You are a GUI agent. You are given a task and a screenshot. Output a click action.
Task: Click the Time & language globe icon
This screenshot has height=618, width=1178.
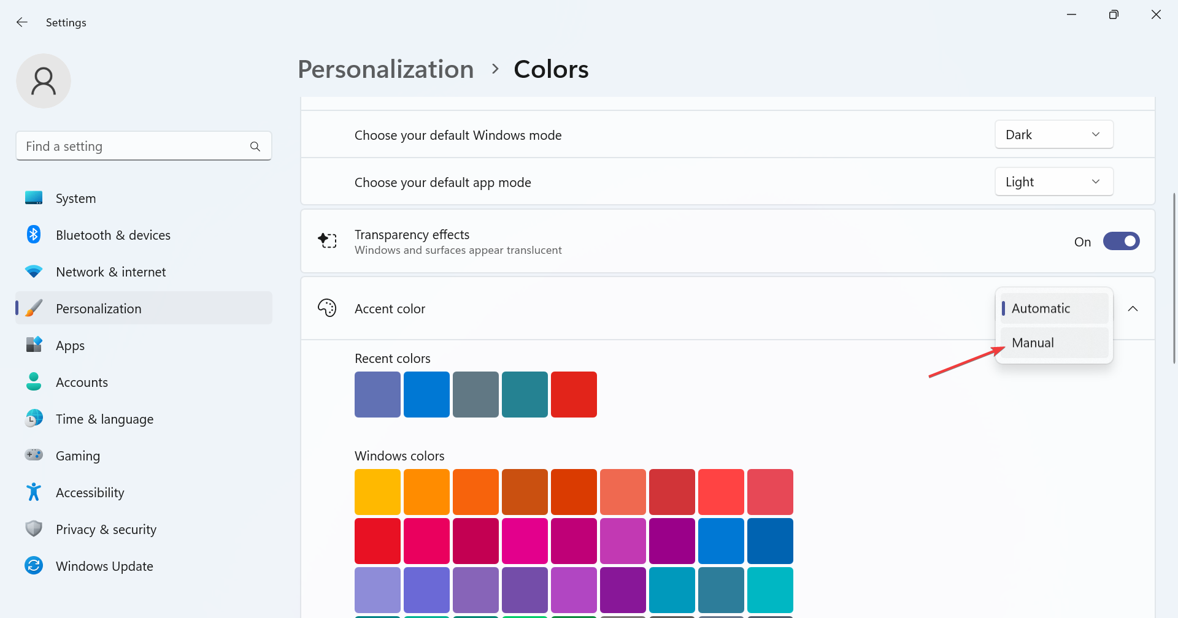click(34, 419)
